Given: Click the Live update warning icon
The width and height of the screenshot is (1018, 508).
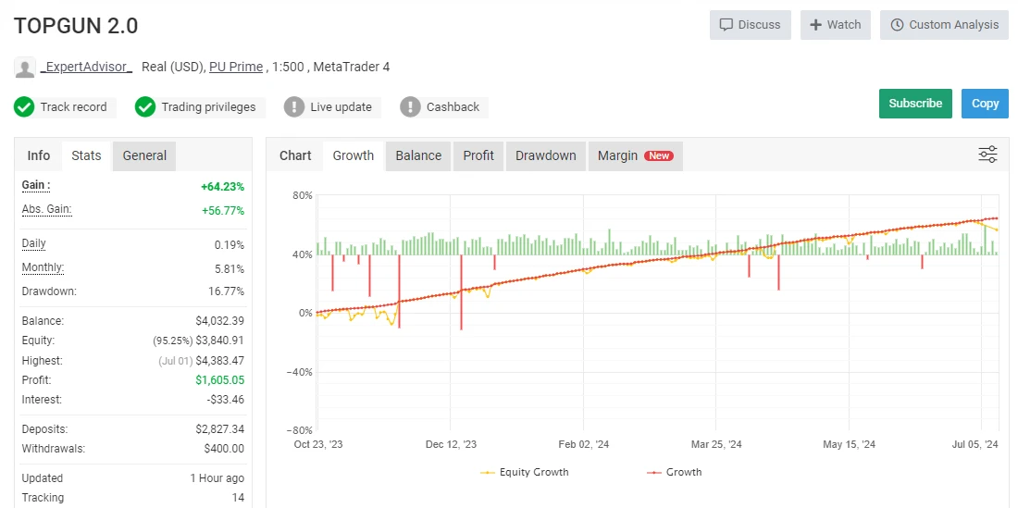Looking at the screenshot, I should (294, 107).
